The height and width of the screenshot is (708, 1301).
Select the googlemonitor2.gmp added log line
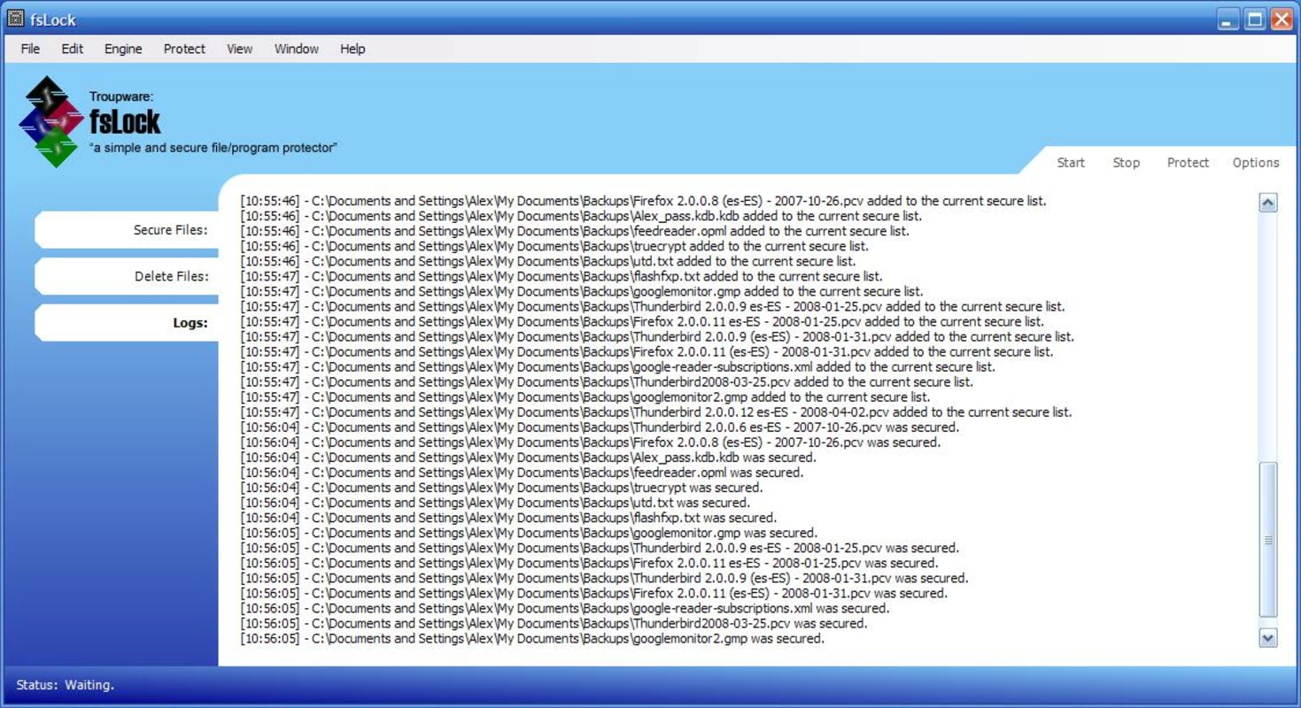[x=585, y=396]
